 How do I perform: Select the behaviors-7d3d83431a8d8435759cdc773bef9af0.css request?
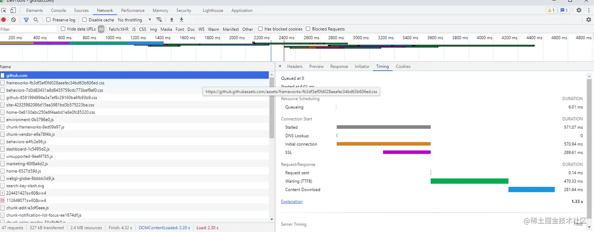tap(134, 90)
